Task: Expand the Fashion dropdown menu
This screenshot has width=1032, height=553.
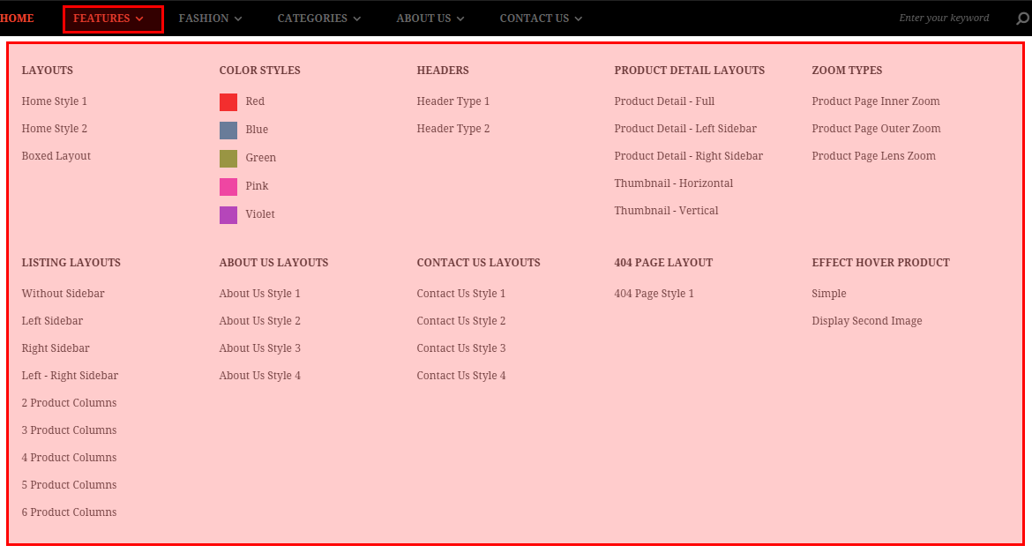Action: coord(211,19)
